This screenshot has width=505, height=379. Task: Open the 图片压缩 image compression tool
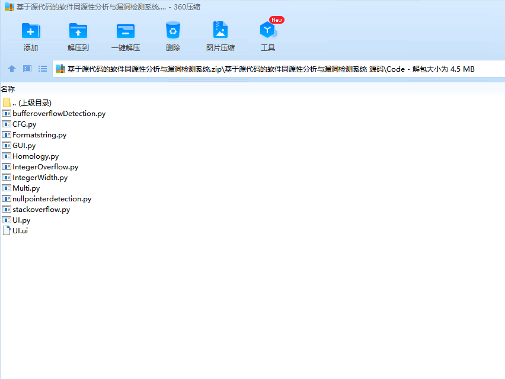pyautogui.click(x=220, y=30)
